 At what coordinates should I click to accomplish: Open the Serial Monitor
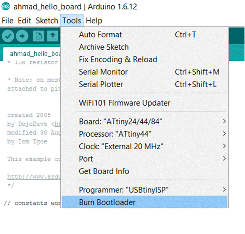145,72
